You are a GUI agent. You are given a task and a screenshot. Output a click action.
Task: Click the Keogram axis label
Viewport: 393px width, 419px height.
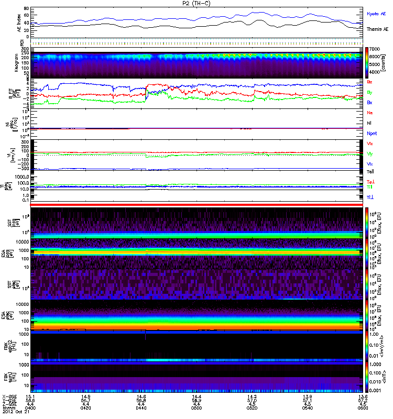pyautogui.click(x=16, y=63)
